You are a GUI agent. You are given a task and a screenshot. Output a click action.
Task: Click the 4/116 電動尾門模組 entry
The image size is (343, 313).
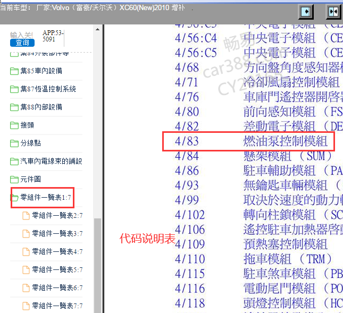coord(259,289)
